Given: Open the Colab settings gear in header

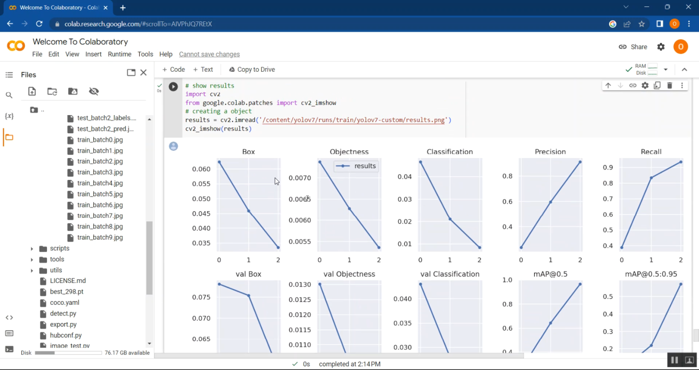Looking at the screenshot, I should [661, 47].
